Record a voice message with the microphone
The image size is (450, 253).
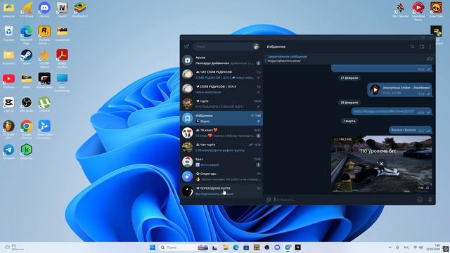pyautogui.click(x=430, y=200)
